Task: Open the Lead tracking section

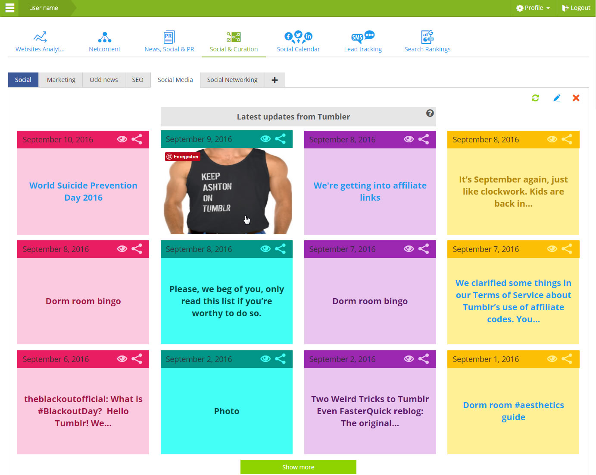Action: click(363, 42)
